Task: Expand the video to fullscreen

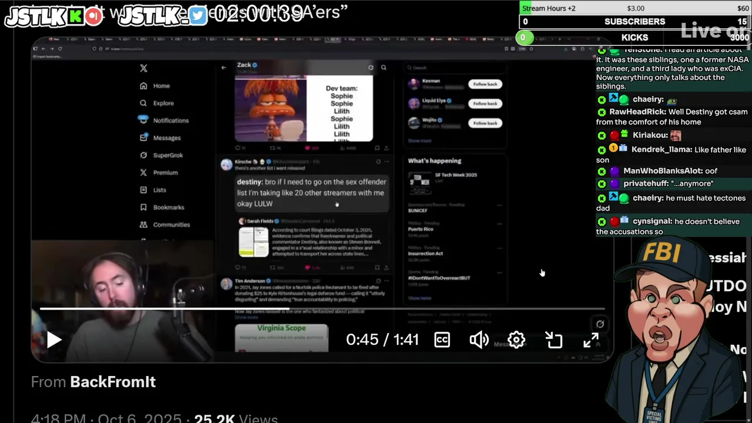Action: [x=591, y=340]
